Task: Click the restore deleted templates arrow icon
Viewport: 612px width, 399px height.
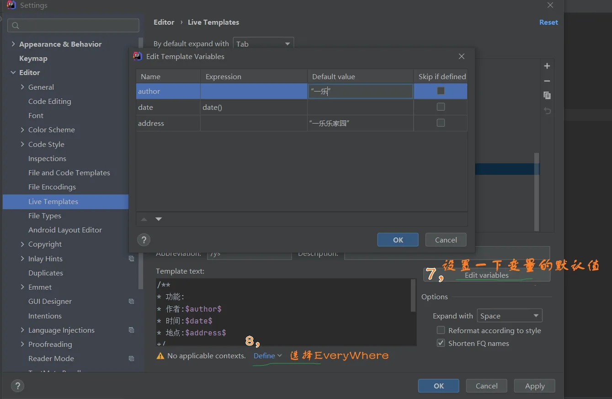Action: 547,111
